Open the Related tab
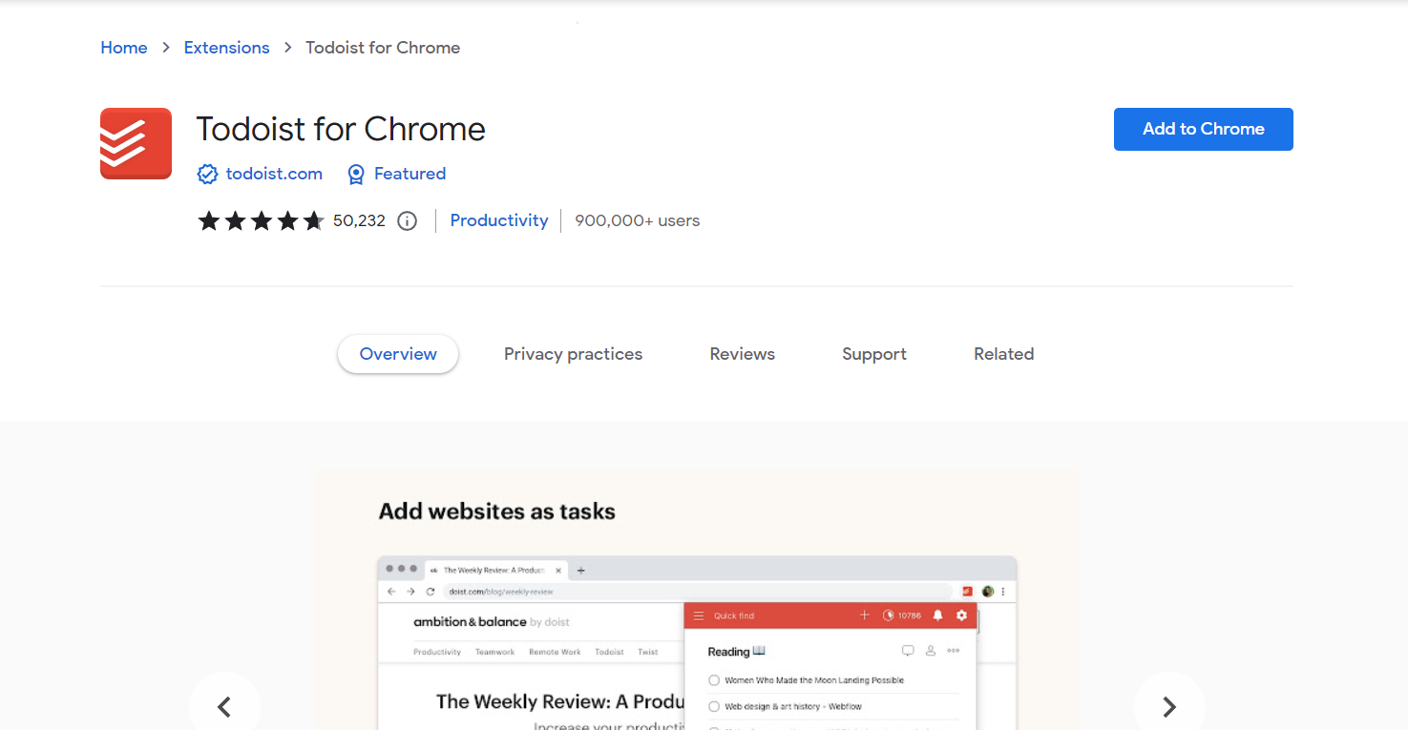The width and height of the screenshot is (1408, 730). pos(1003,354)
